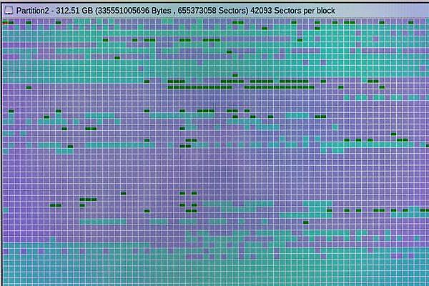Viewport: 429px width, 286px height.
Task: Click the 312.51 GB size text
Action: click(x=75, y=9)
